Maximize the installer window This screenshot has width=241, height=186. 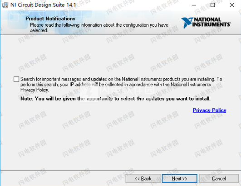(213, 5)
